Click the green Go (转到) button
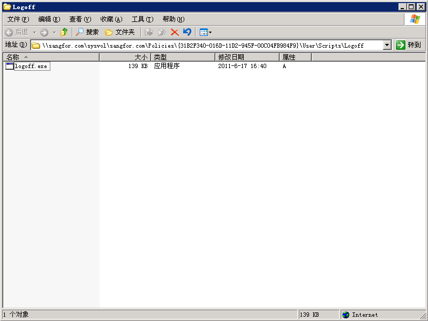Viewport: 428px width, 321px height. click(409, 45)
